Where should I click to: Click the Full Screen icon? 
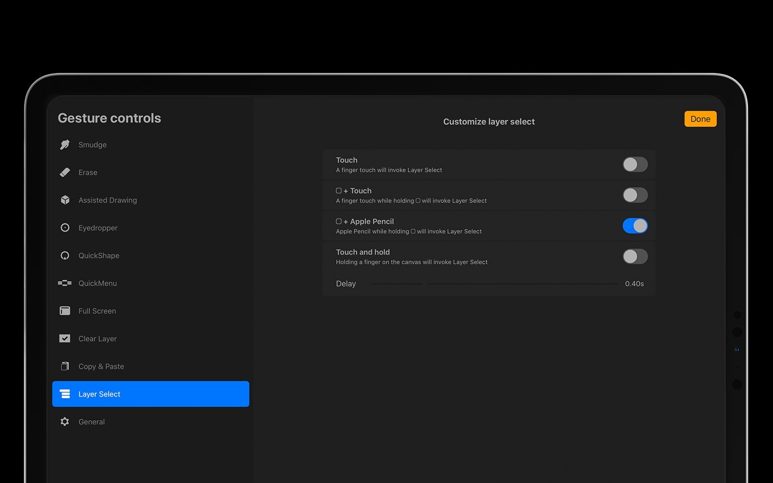pos(65,311)
